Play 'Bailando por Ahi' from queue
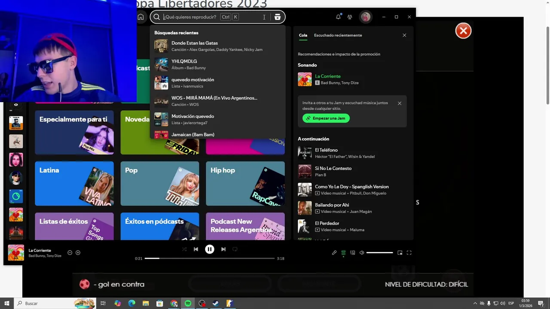The height and width of the screenshot is (309, 550). coord(352,208)
